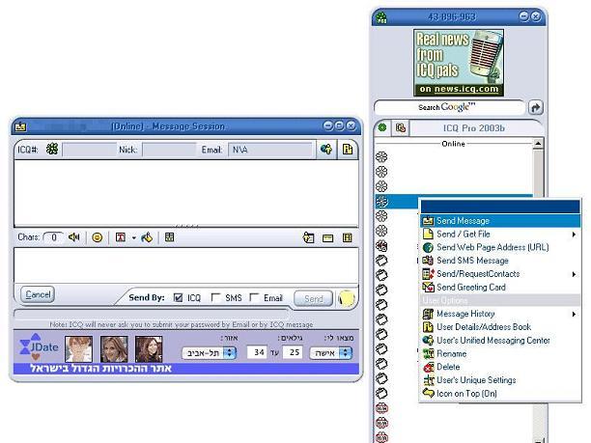
Task: Choose Send Message in the context menu
Action: (x=500, y=221)
